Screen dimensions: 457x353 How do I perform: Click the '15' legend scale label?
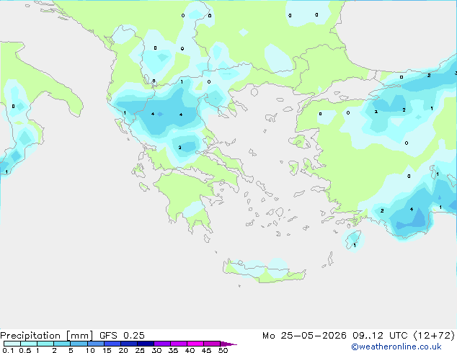click(107, 350)
